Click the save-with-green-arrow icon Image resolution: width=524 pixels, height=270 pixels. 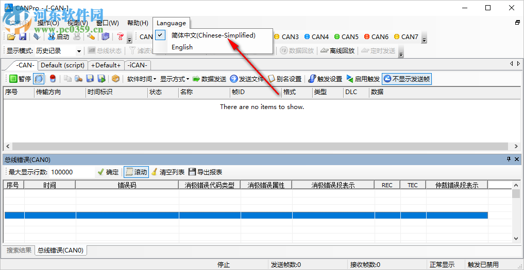[102, 79]
